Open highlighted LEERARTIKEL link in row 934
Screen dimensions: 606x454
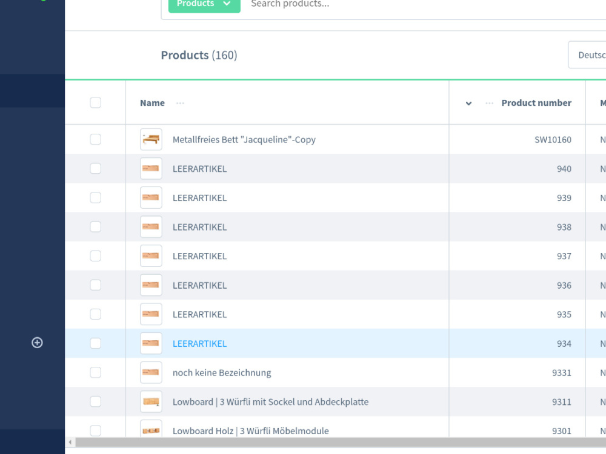point(199,344)
